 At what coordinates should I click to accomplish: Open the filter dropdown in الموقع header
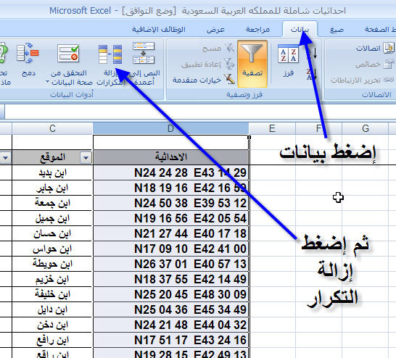click(86, 158)
